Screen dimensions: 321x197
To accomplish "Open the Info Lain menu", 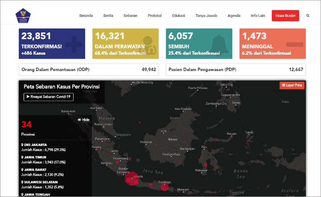I will tap(258, 16).
